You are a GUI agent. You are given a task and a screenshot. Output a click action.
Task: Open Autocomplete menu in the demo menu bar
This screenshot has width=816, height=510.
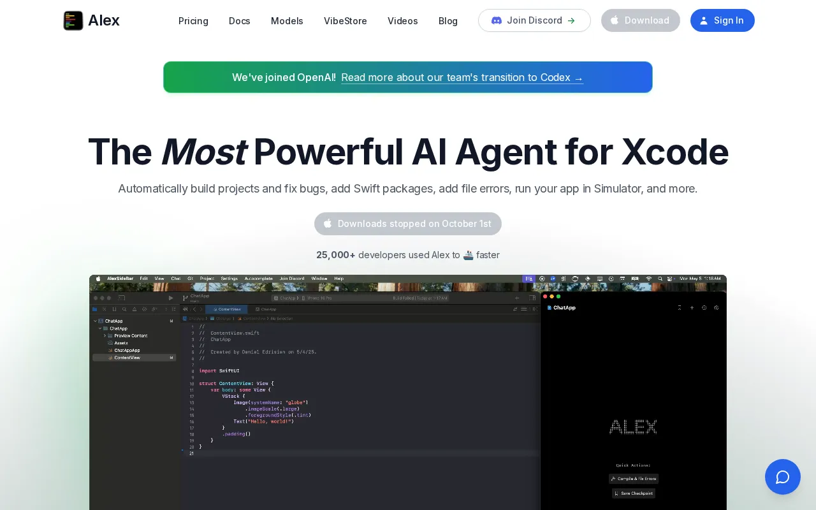[258, 279]
